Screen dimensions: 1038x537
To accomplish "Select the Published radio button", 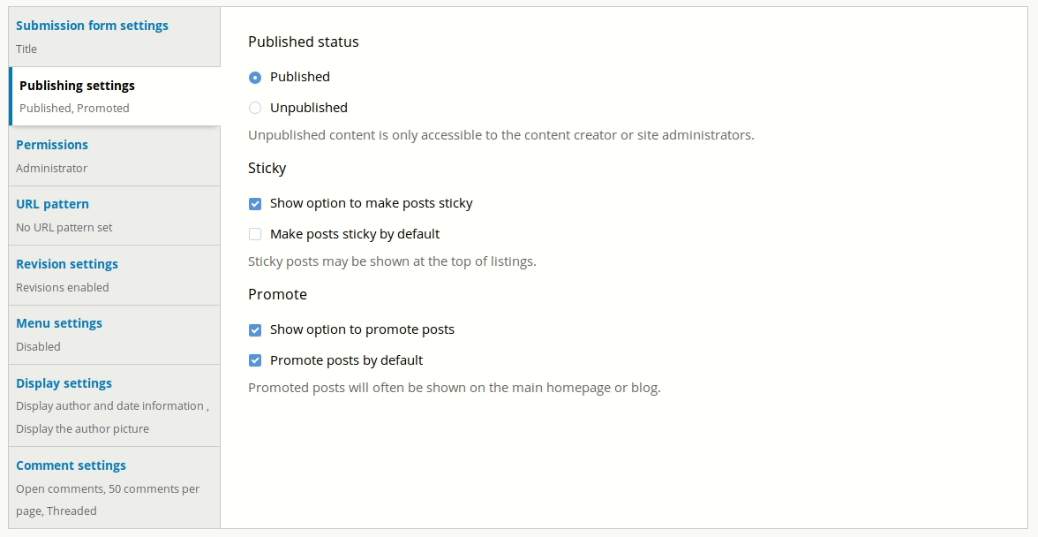I will [255, 77].
